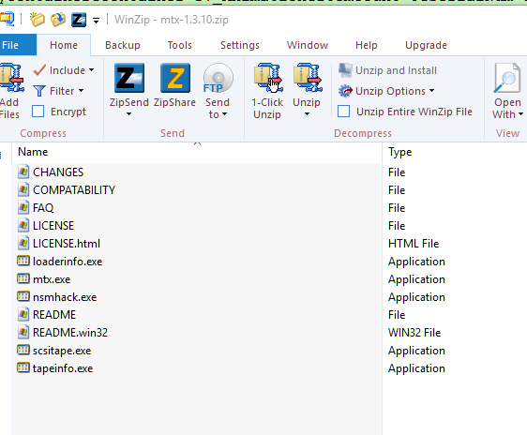
Task: Click the Open With magnifier icon
Action: pyautogui.click(x=507, y=78)
